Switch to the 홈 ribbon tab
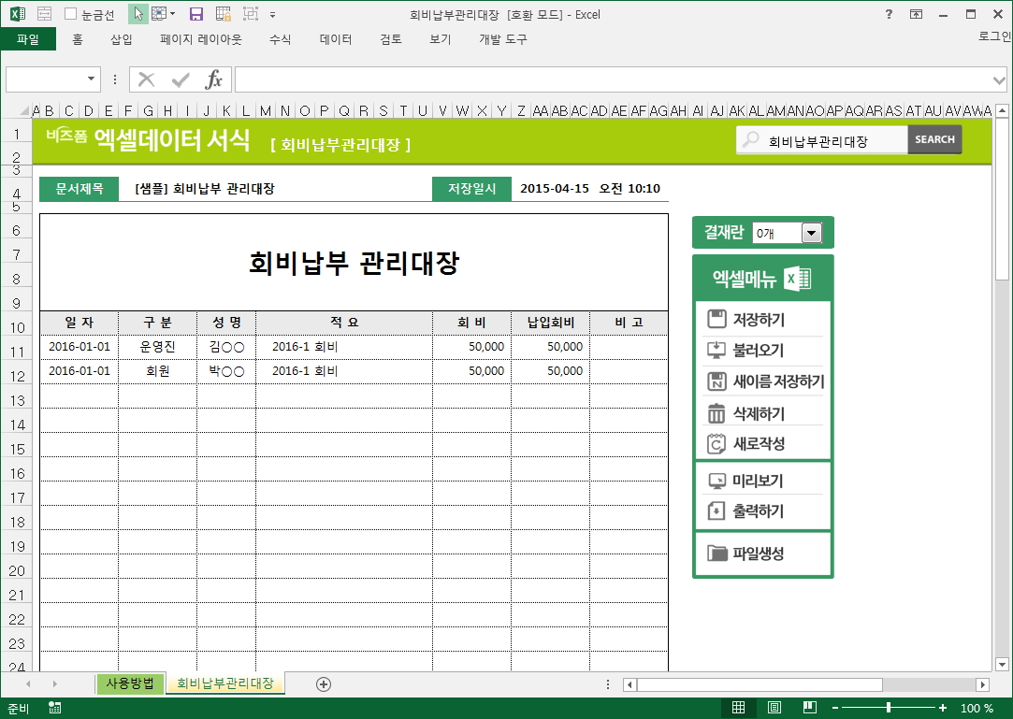The width and height of the screenshot is (1013, 719). (x=78, y=39)
